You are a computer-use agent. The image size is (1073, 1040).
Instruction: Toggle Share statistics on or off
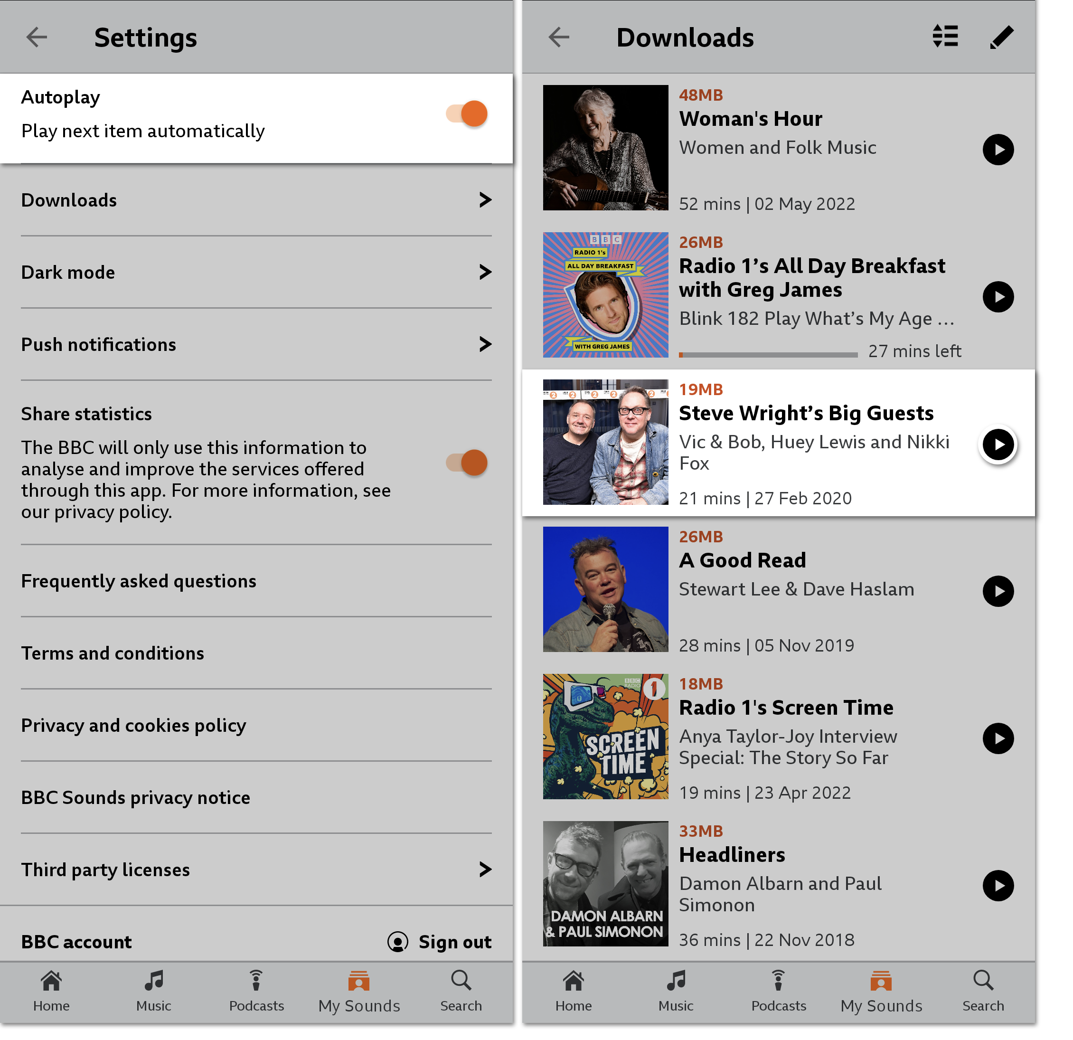click(x=466, y=463)
